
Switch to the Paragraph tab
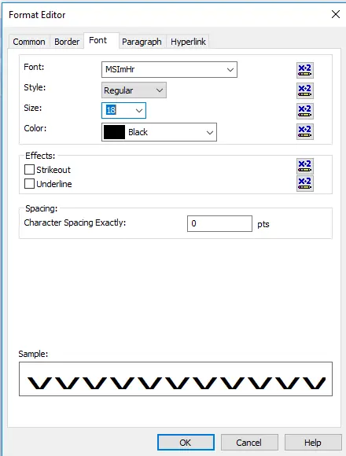pos(142,42)
